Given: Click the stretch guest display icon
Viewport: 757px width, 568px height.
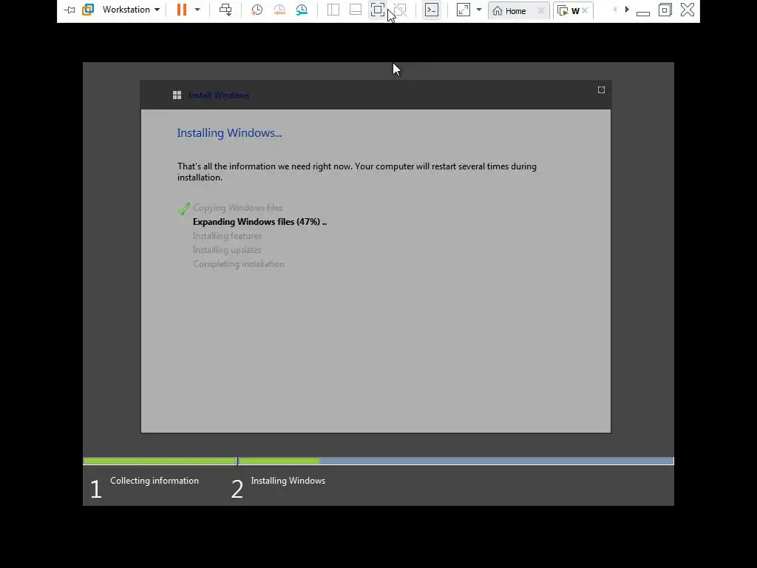Looking at the screenshot, I should 463,10.
